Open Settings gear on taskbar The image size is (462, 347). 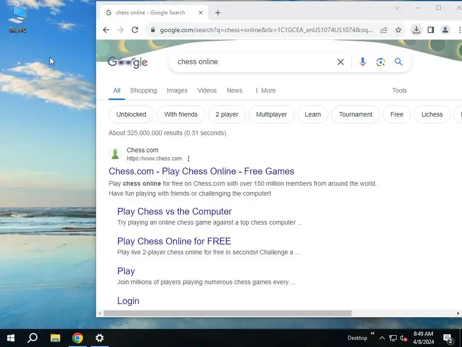[100, 338]
